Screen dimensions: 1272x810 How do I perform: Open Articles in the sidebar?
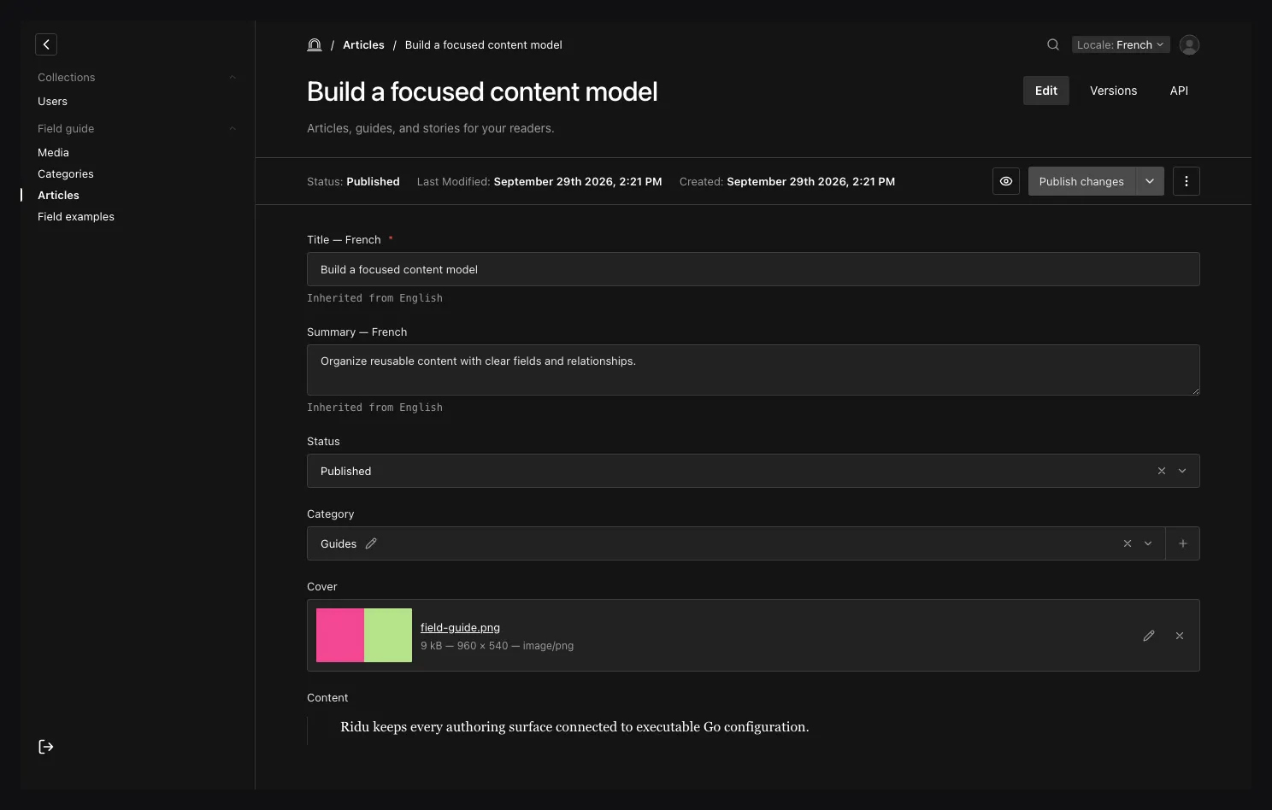click(58, 195)
